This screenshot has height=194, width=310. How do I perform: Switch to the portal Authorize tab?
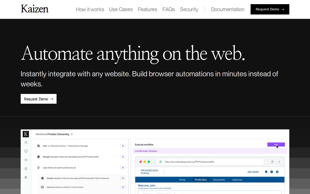coord(237,180)
